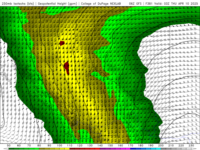Click the 100 label on the color scale

click(x=59, y=145)
